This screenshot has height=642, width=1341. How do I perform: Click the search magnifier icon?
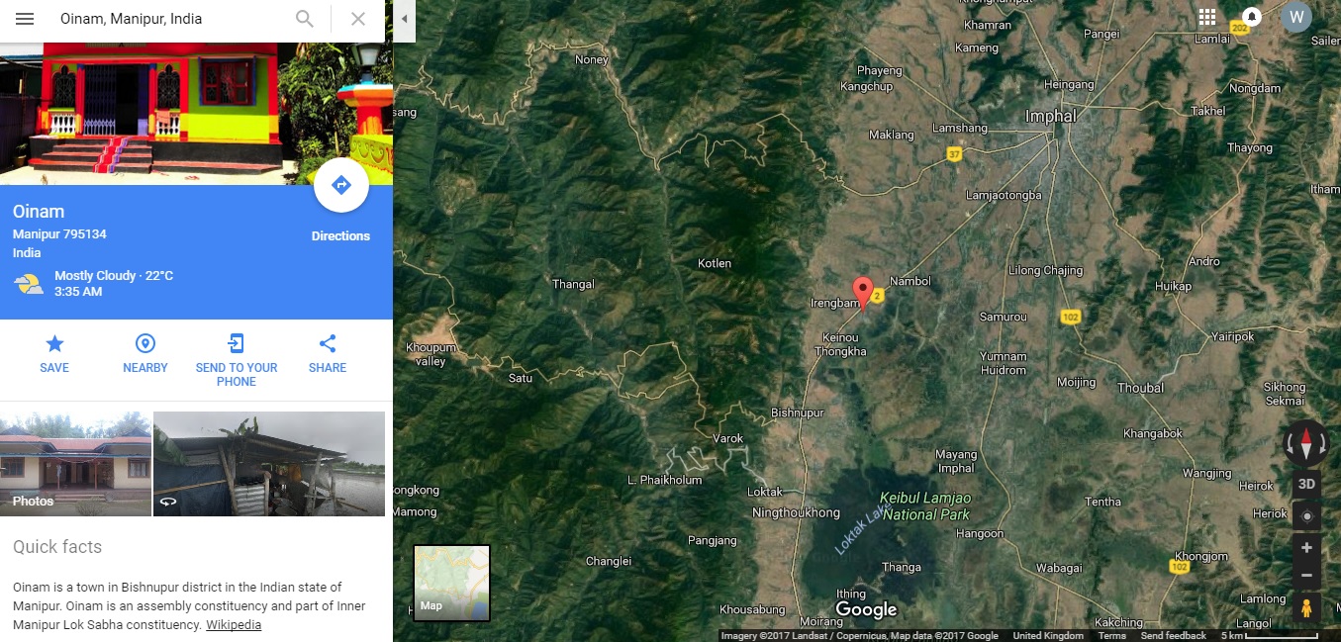click(x=305, y=19)
